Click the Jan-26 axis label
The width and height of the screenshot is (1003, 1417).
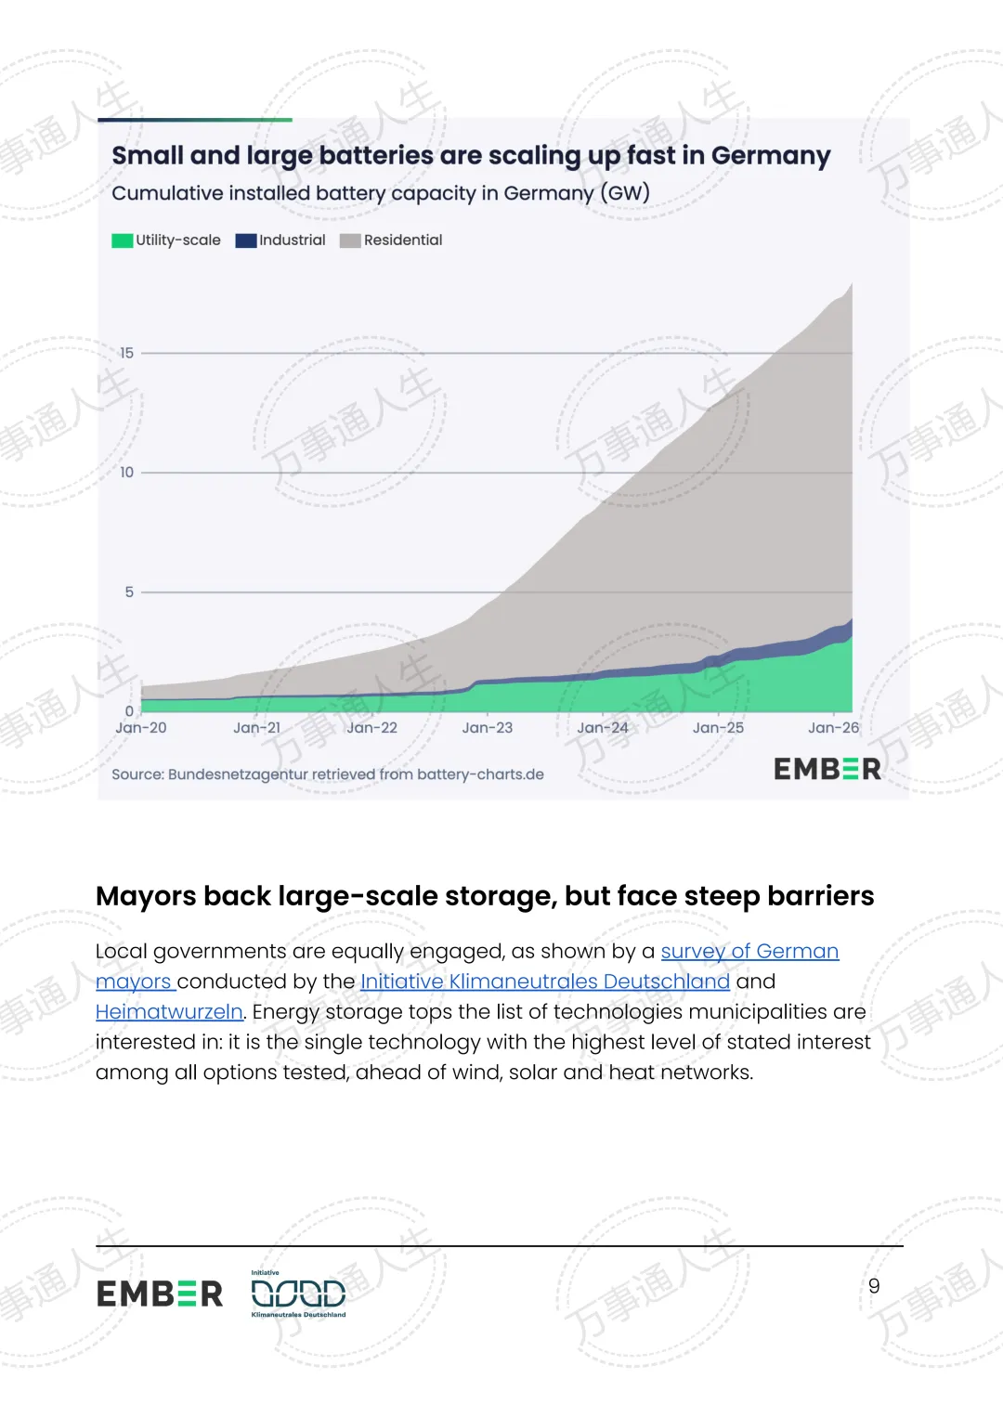834,728
